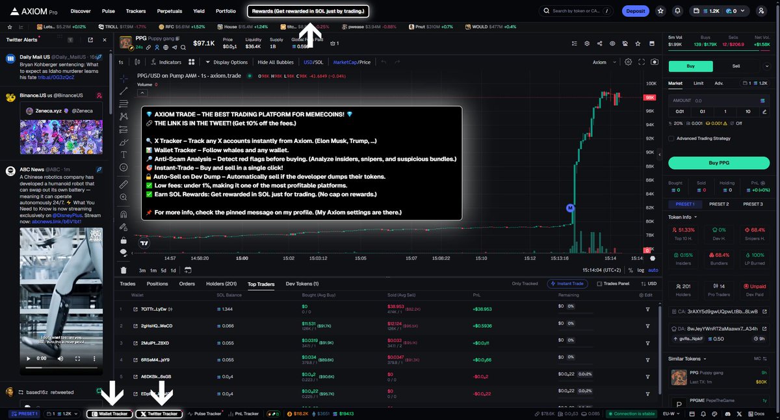
Task: Open the Display Options dropdown
Action: point(227,62)
